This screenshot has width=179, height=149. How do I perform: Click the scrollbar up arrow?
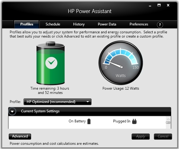click(x=168, y=119)
